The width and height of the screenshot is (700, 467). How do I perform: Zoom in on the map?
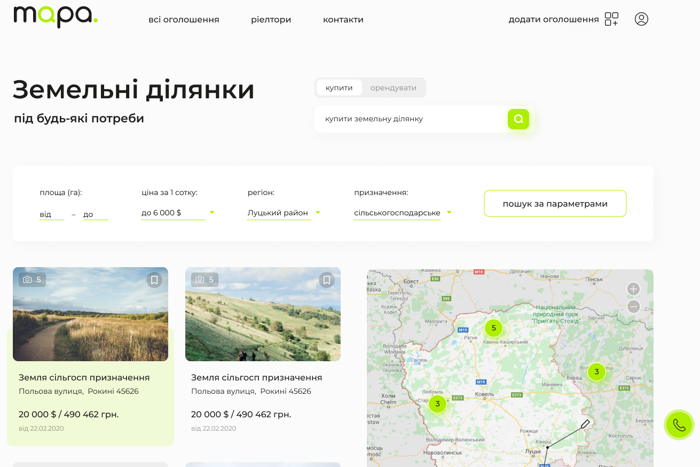(x=633, y=289)
